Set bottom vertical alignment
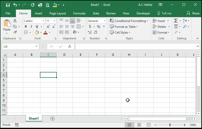Image resolution: width=202 pixels, height=129 pixels. point(72,21)
